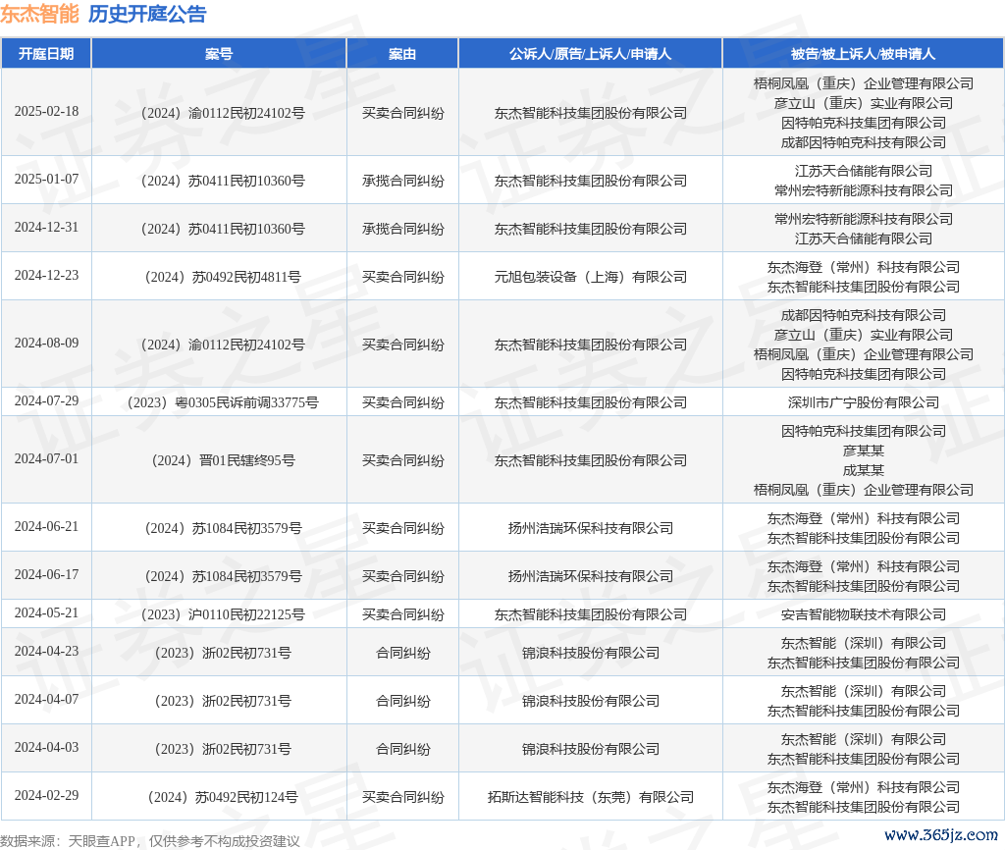Click 买卖合同纠纷 in the 2024-07-29 row
This screenshot has height=850, width=1005.
tap(402, 402)
